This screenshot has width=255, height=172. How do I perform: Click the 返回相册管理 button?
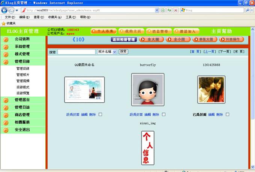click(x=124, y=39)
